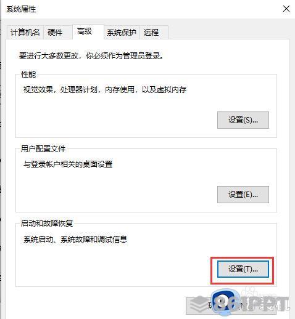
Task: Close the 系统属性 dialog
Action: (x=286, y=9)
